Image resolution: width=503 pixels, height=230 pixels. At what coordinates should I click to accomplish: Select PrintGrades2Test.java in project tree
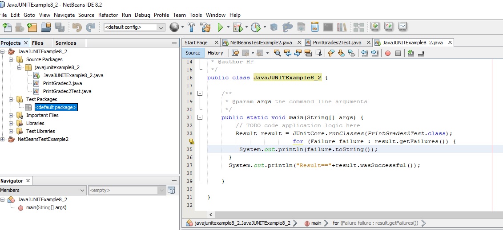(67, 91)
